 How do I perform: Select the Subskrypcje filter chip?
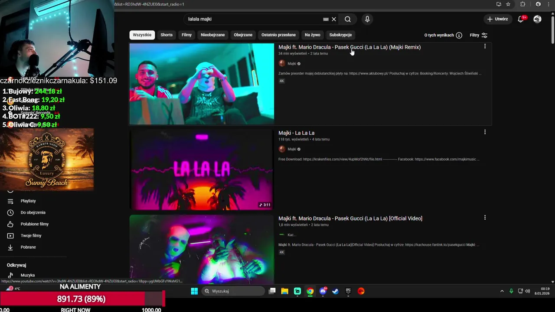(x=340, y=35)
